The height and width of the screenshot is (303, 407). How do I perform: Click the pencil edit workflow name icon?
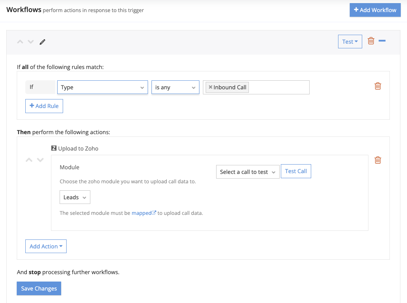click(x=42, y=42)
